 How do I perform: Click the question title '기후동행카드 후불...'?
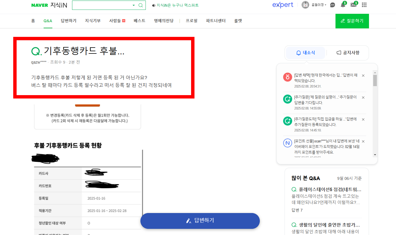84,51
